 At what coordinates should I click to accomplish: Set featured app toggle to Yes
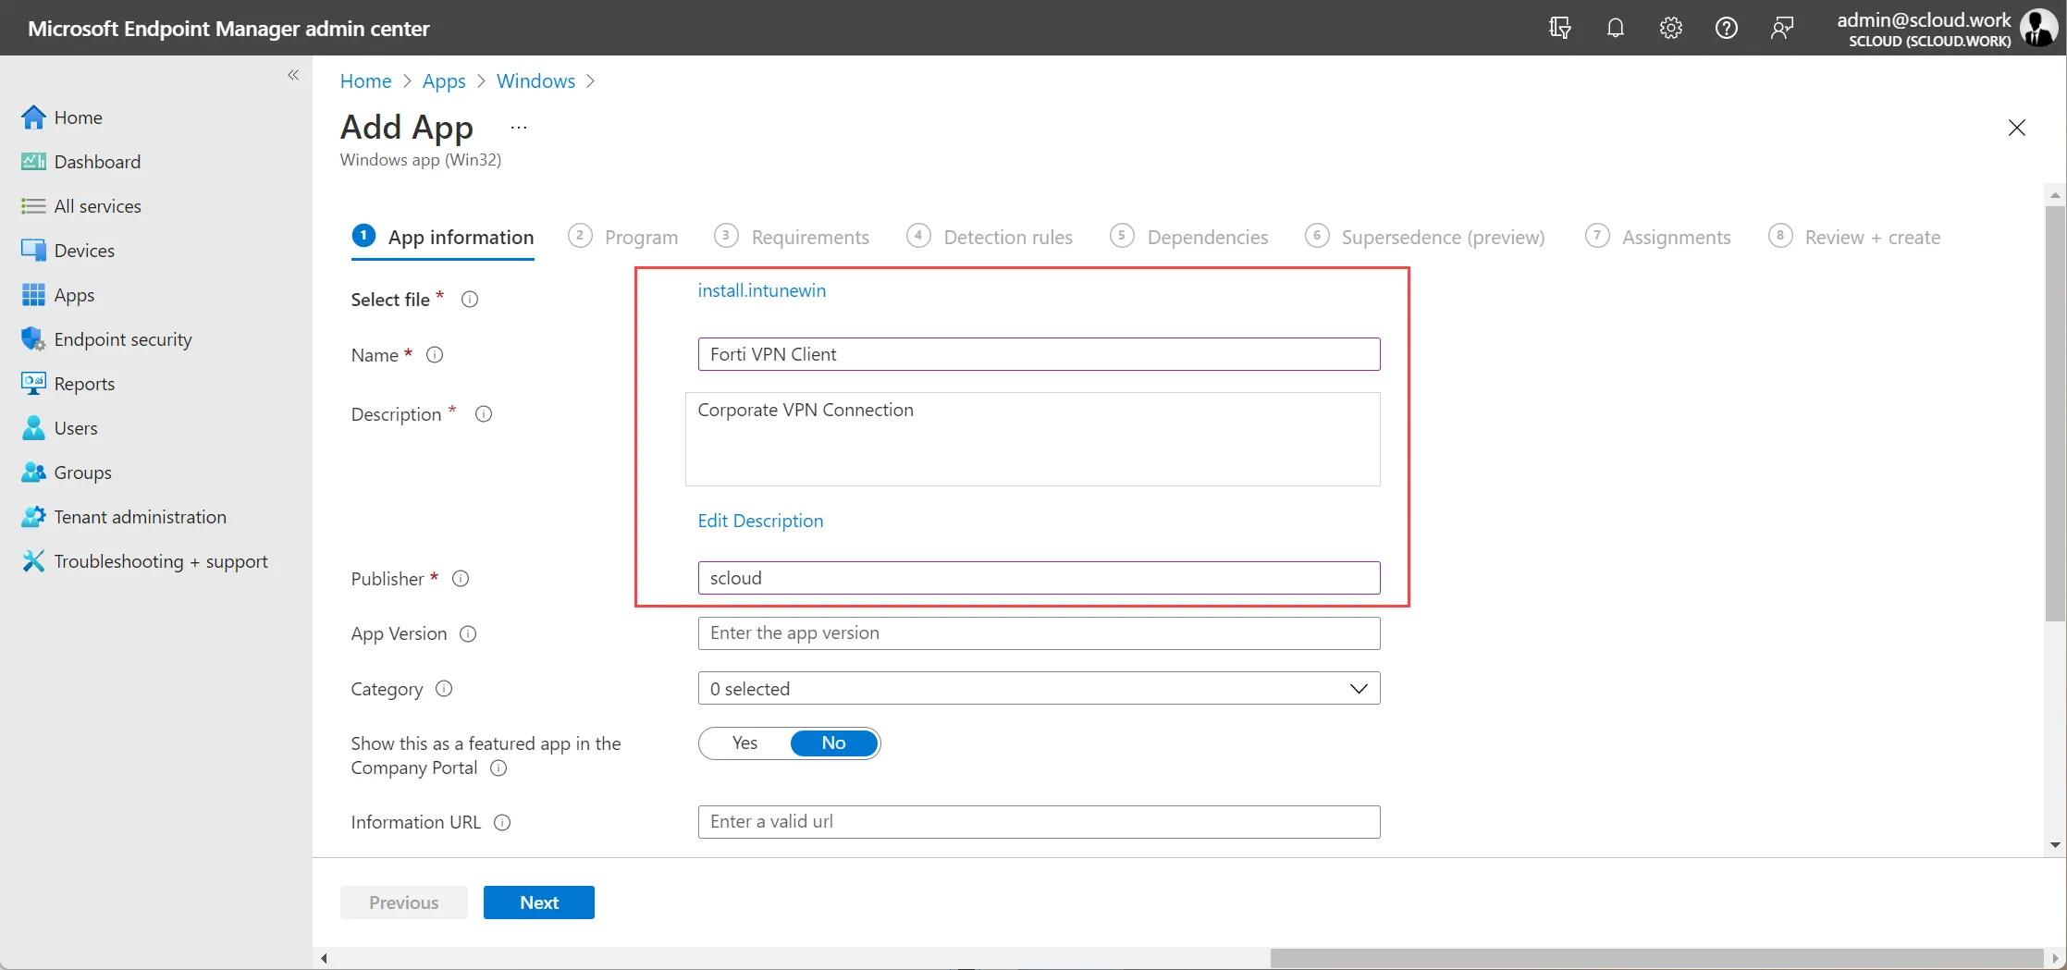pos(744,743)
